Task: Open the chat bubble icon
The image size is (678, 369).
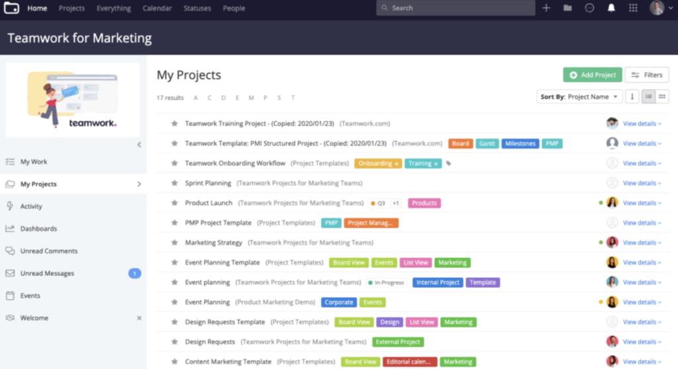Action: [x=589, y=8]
